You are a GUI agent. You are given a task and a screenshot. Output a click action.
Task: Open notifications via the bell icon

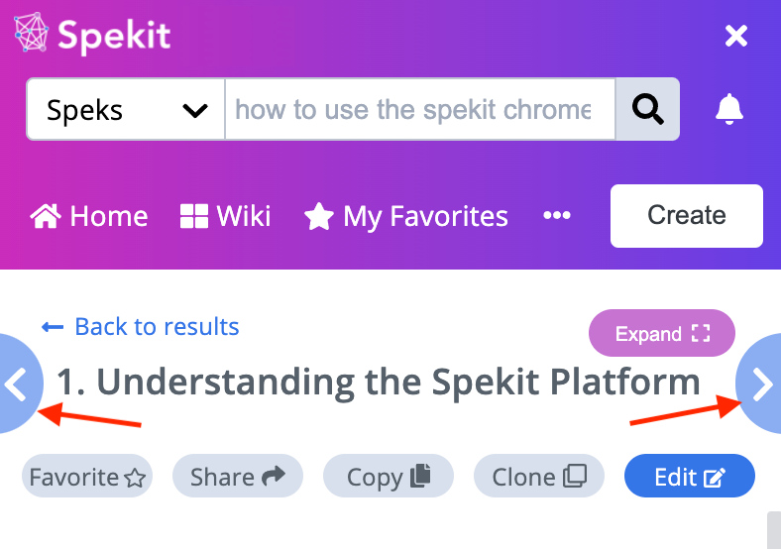tap(729, 109)
